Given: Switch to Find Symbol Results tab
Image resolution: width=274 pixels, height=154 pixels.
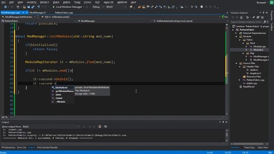Looking at the screenshot, I should point(48,148).
